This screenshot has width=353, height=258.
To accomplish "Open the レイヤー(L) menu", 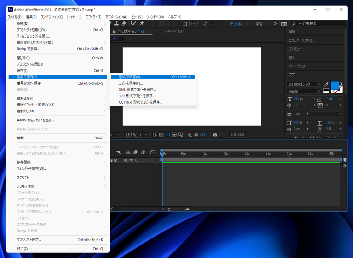I will point(74,17).
